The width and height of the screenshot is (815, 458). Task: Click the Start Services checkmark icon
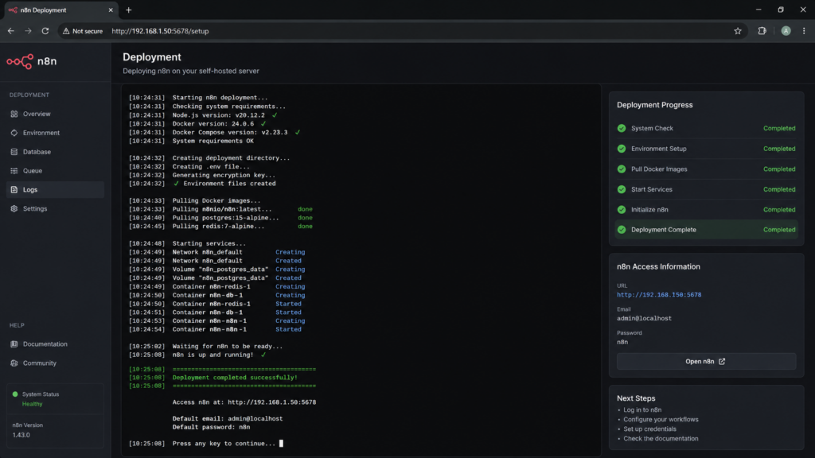(x=622, y=189)
